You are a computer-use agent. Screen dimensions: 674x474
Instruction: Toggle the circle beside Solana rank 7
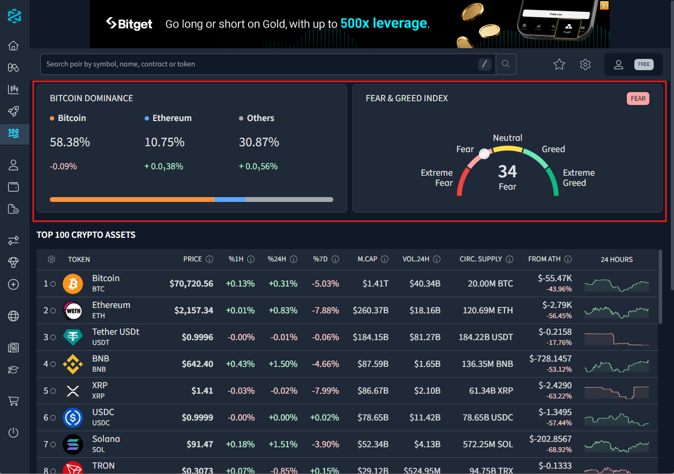53,445
